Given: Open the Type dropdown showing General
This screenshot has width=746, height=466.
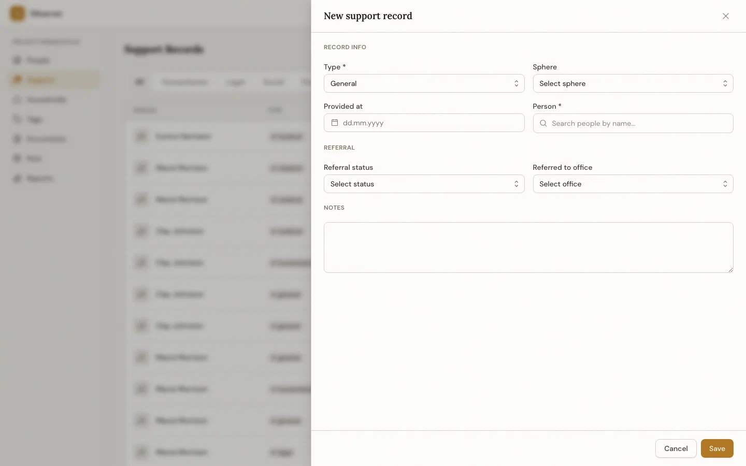Looking at the screenshot, I should pos(424,83).
